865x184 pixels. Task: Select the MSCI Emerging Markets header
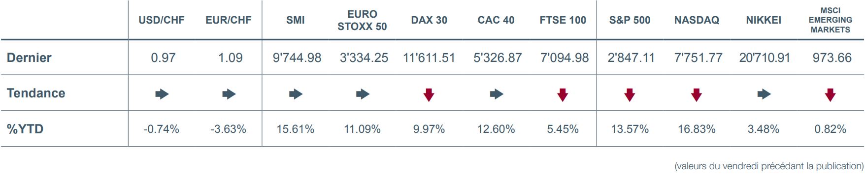(x=831, y=20)
